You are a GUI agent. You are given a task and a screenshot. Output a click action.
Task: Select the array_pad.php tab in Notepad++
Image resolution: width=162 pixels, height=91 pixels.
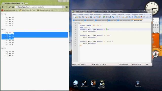tap(137, 20)
